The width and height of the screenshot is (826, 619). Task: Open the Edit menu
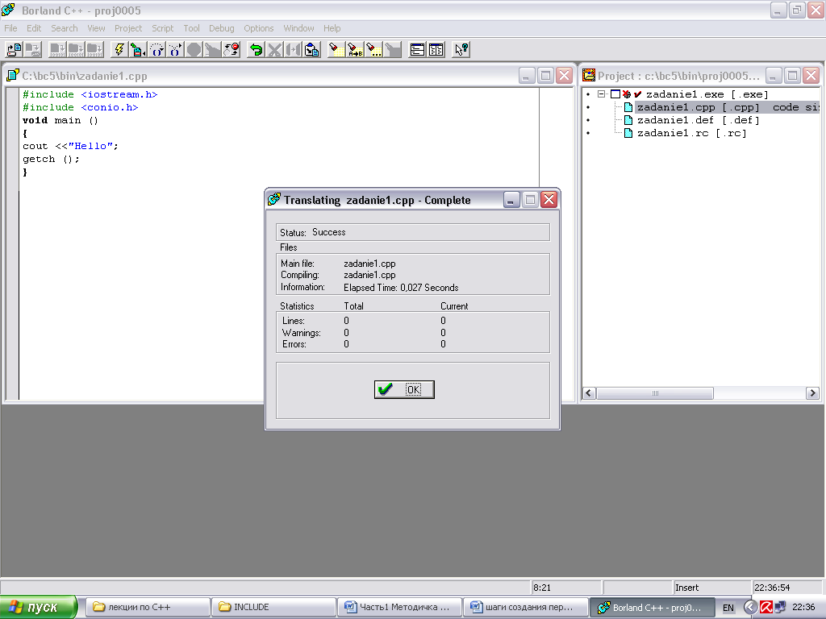(34, 28)
